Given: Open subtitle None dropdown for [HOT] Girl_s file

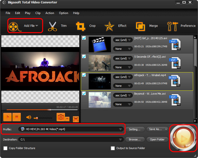Looking at the screenshot, I should tap(123, 49).
